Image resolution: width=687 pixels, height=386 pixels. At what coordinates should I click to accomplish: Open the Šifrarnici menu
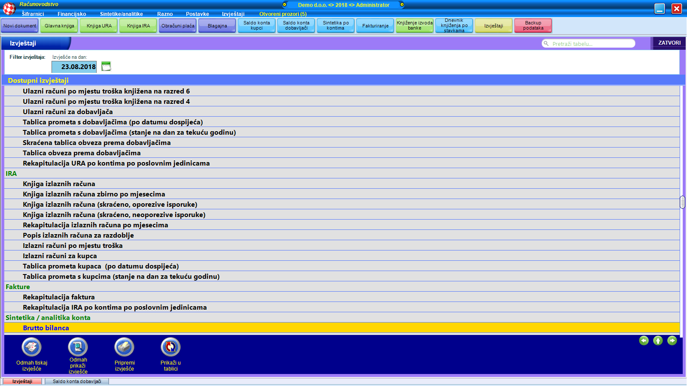tap(33, 14)
